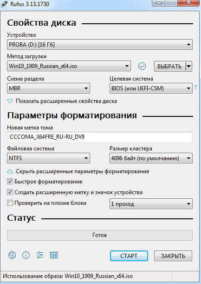
Task: Open the Схема раздела MBR dropdown
Action: (x=48, y=88)
